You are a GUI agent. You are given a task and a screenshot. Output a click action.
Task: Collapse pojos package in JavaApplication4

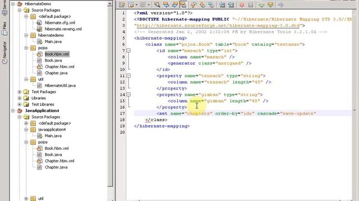[26, 142]
